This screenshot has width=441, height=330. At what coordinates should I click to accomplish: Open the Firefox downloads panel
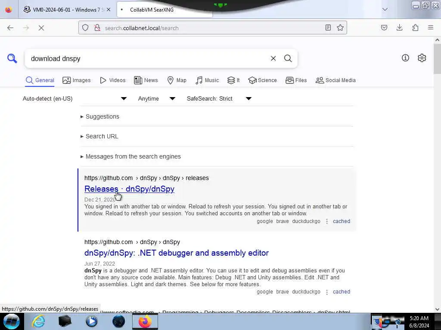coord(399,27)
